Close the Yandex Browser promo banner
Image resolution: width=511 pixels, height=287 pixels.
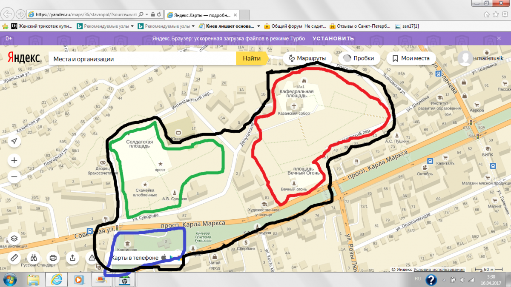499,38
